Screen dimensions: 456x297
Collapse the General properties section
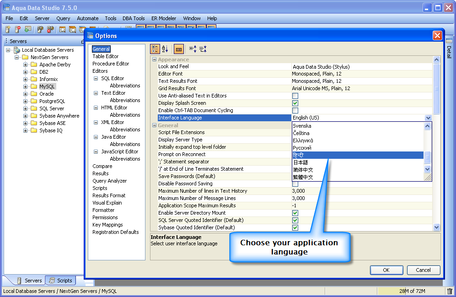click(x=155, y=125)
